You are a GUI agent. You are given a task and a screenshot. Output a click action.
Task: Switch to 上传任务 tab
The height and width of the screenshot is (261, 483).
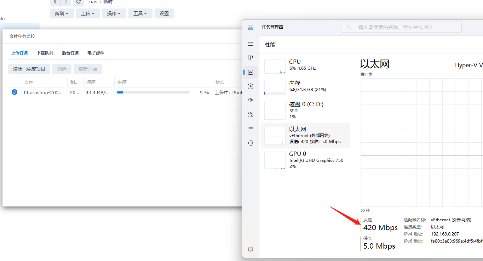[19, 53]
